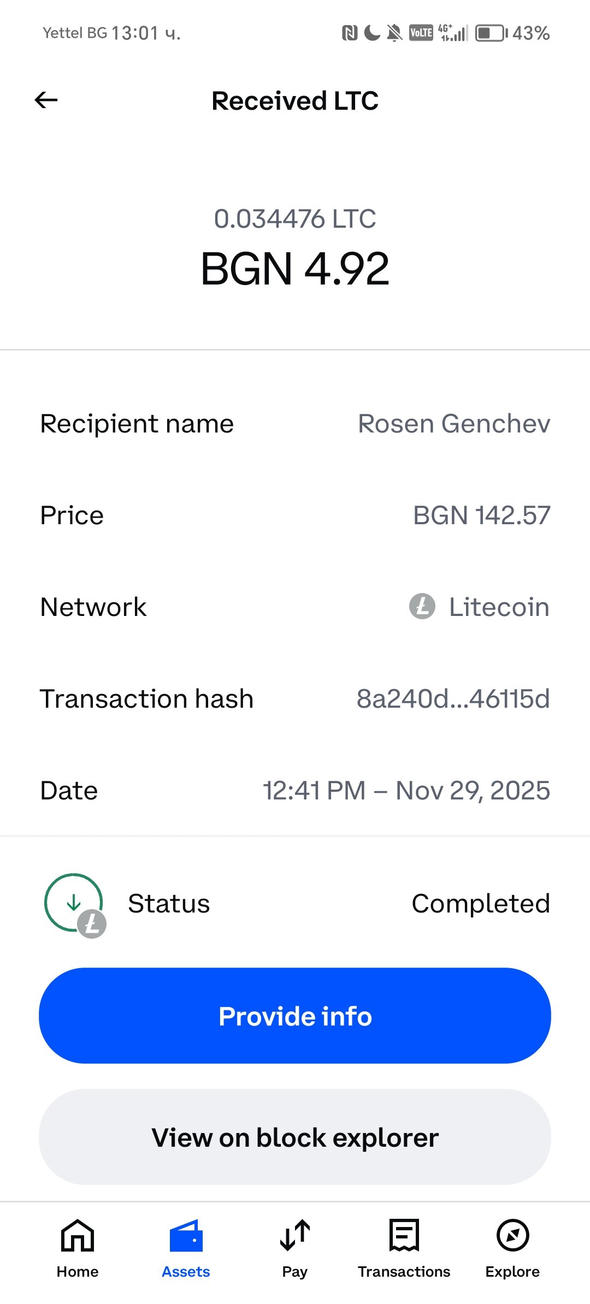Viewport: 590px width, 1304px height.
Task: Tap the BGN 4.92 amount
Action: tap(295, 269)
